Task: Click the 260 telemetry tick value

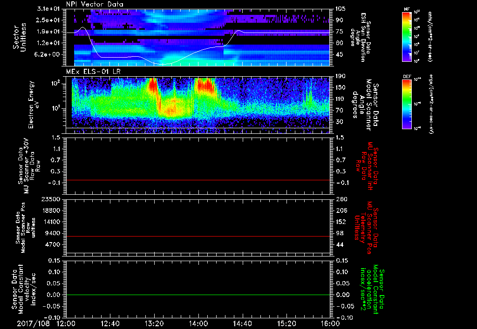Action: [341, 199]
